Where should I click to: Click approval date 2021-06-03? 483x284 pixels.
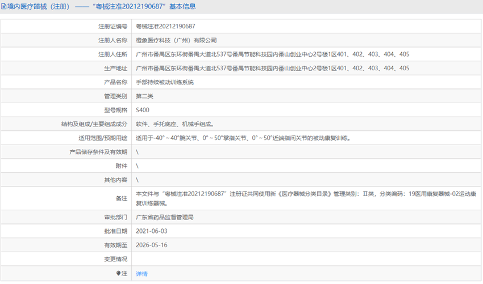pyautogui.click(x=152, y=231)
